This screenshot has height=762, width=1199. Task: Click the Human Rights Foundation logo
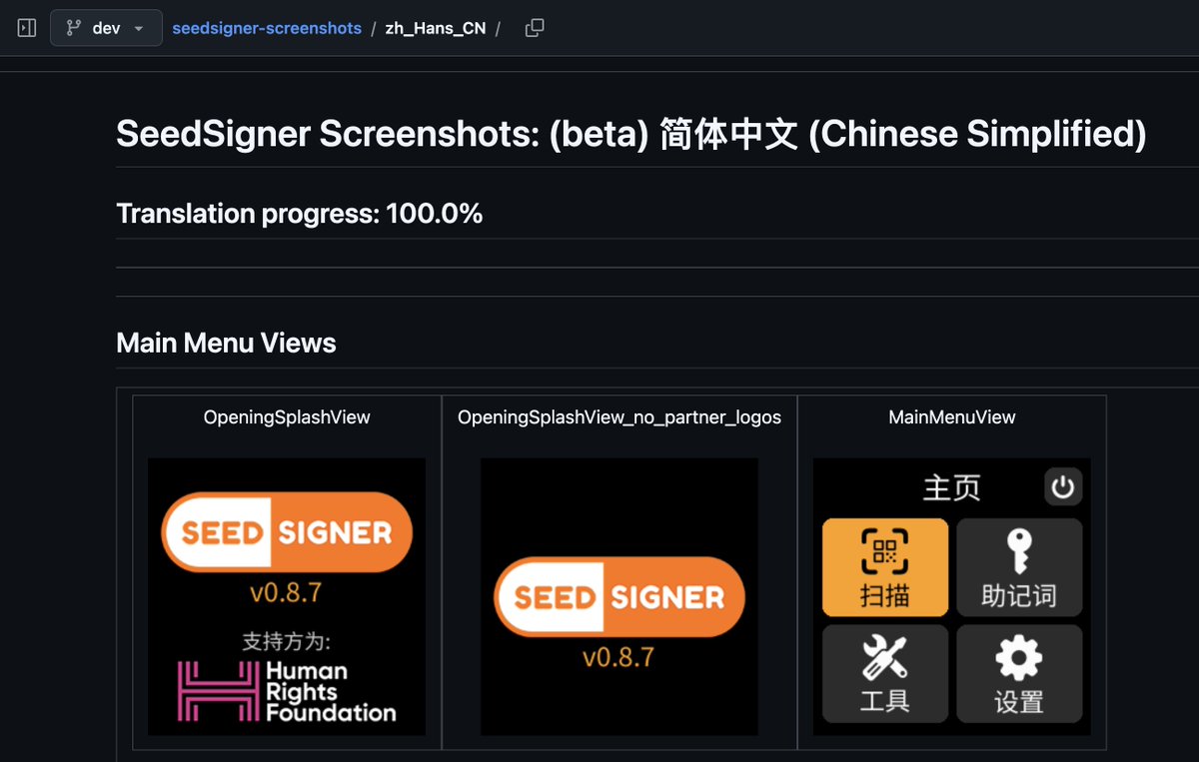click(287, 691)
